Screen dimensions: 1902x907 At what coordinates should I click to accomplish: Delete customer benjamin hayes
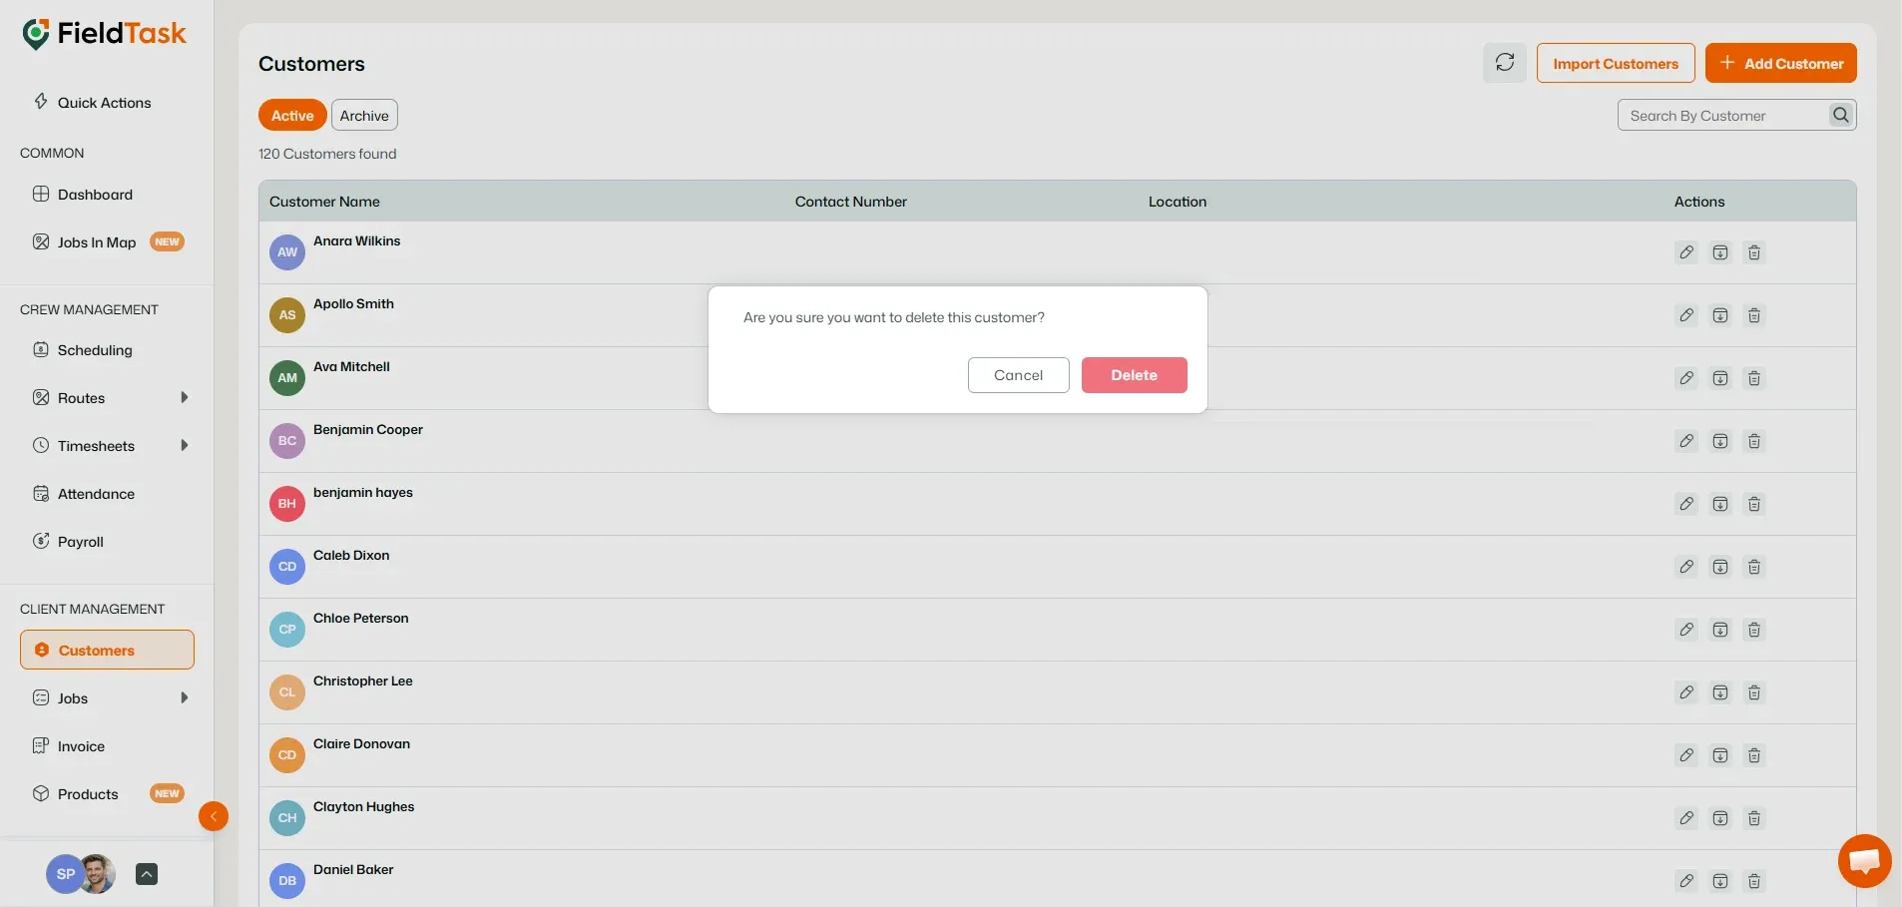pyautogui.click(x=1754, y=504)
